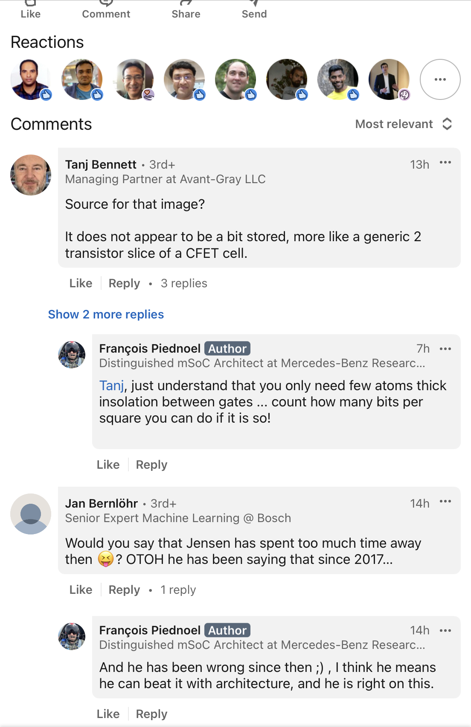Expand Show 2 more replies

point(106,315)
